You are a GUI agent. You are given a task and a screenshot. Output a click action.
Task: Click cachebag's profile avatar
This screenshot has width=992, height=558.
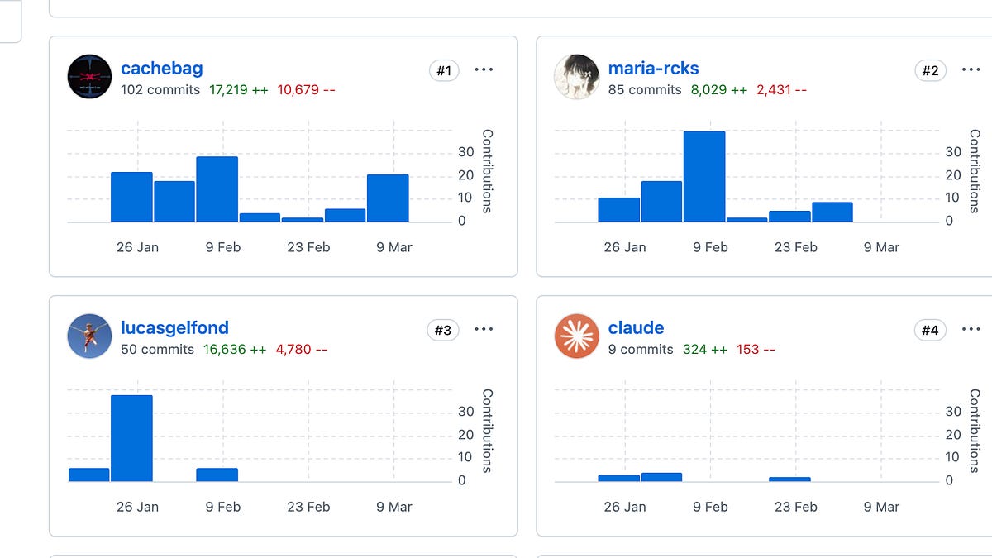coord(89,77)
